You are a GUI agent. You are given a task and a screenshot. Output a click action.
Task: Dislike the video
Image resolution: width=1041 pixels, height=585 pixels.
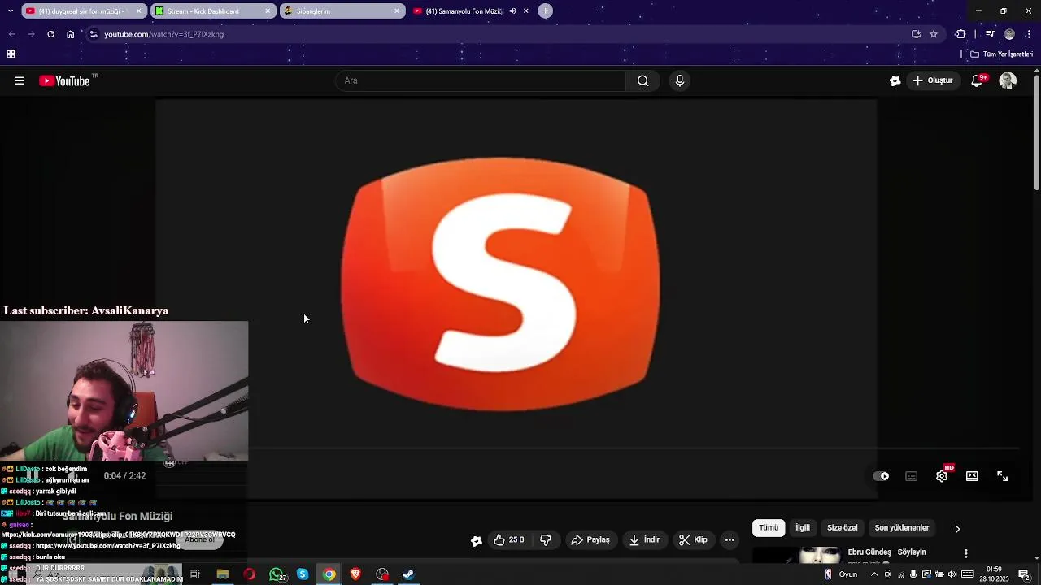click(546, 539)
